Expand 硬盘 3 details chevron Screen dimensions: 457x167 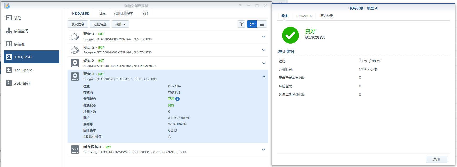[264, 63]
